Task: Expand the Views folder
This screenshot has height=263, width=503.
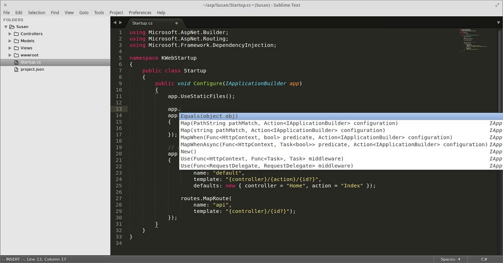Action: tap(10, 48)
